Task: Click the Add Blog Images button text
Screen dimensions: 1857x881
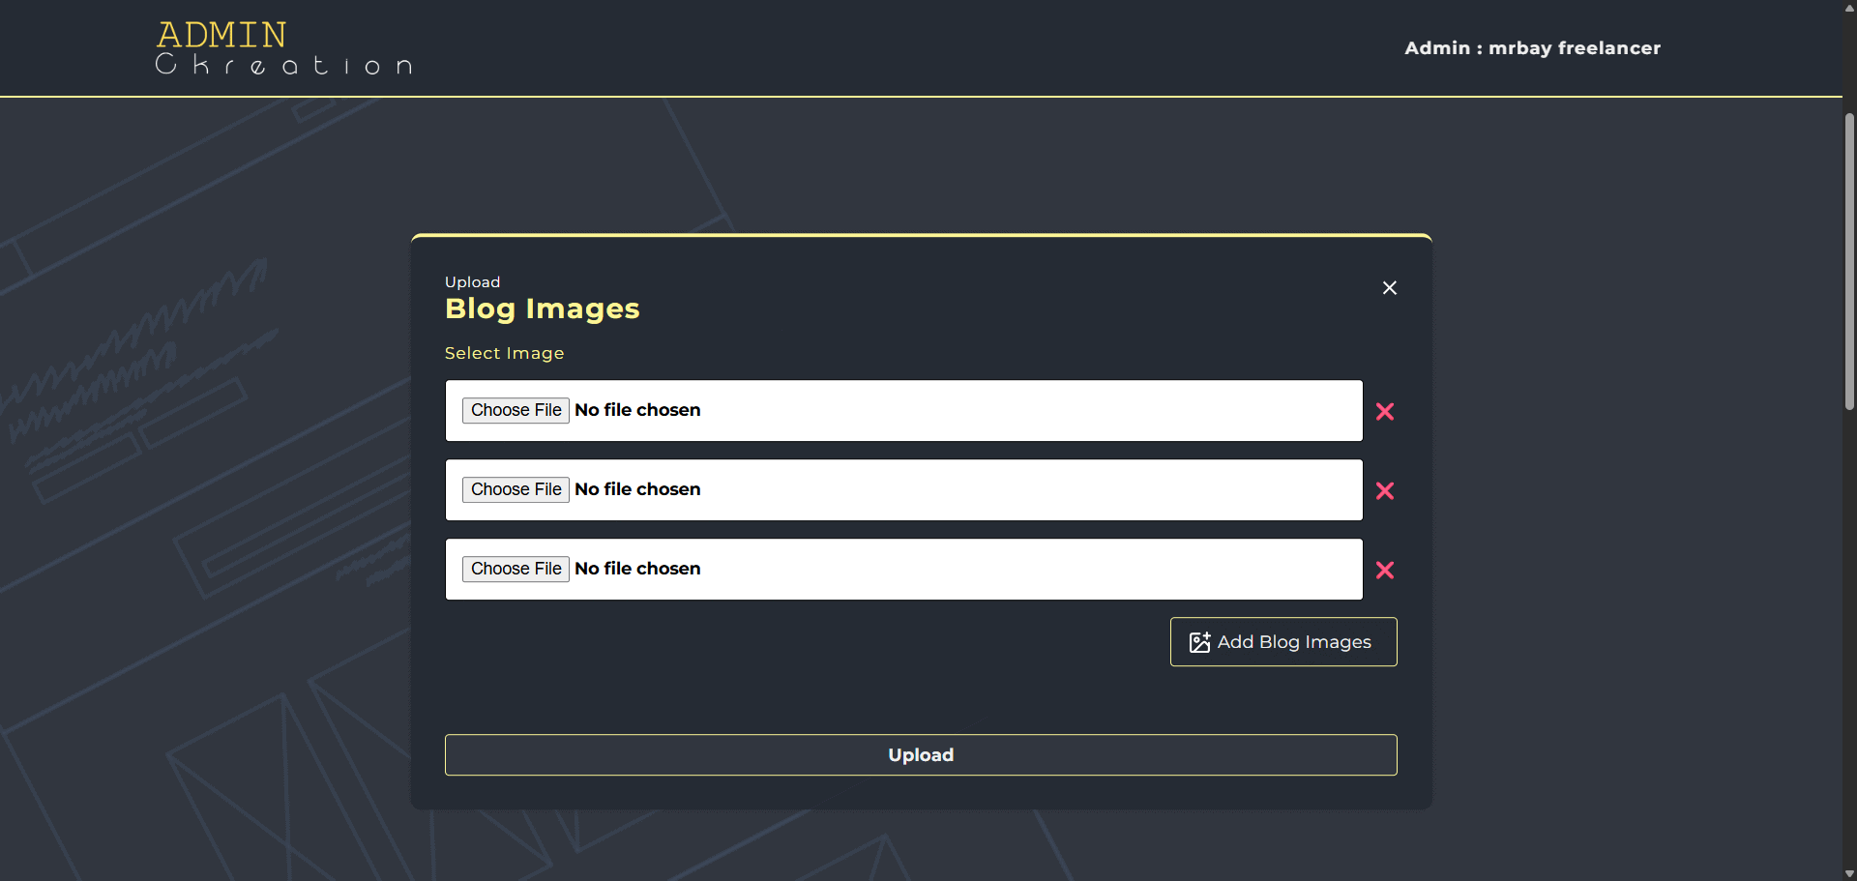Action: pyautogui.click(x=1293, y=642)
